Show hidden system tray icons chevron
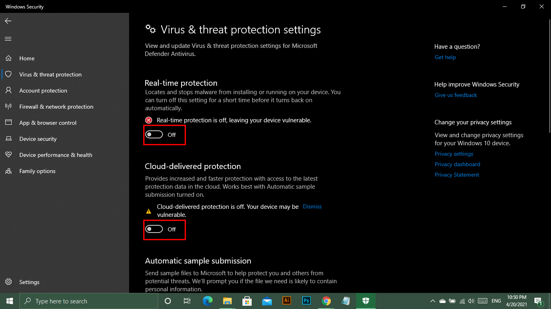This screenshot has height=309, width=551. click(x=433, y=301)
